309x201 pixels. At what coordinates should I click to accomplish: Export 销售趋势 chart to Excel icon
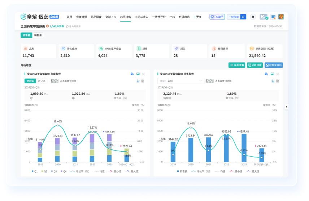pyautogui.click(x=266, y=74)
